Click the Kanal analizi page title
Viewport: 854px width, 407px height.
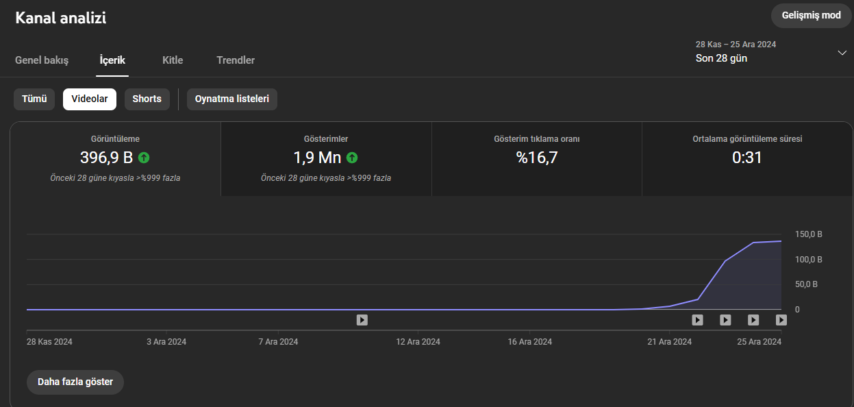click(61, 18)
